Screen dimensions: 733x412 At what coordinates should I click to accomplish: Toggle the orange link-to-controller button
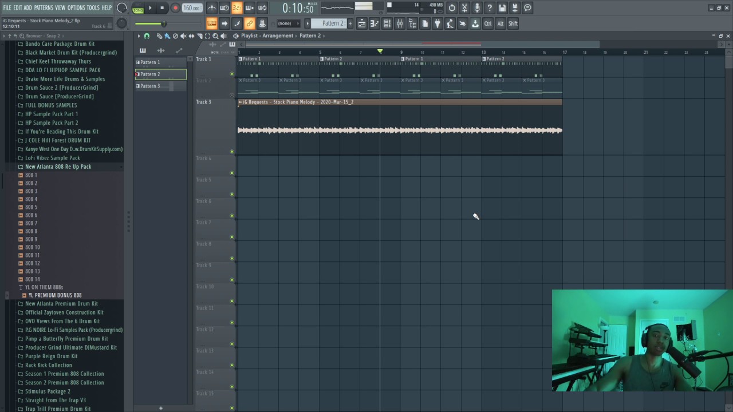click(x=250, y=23)
